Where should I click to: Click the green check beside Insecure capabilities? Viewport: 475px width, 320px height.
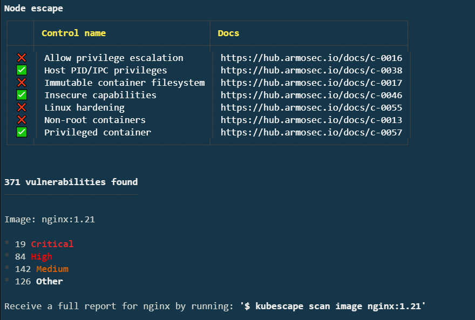tap(22, 95)
